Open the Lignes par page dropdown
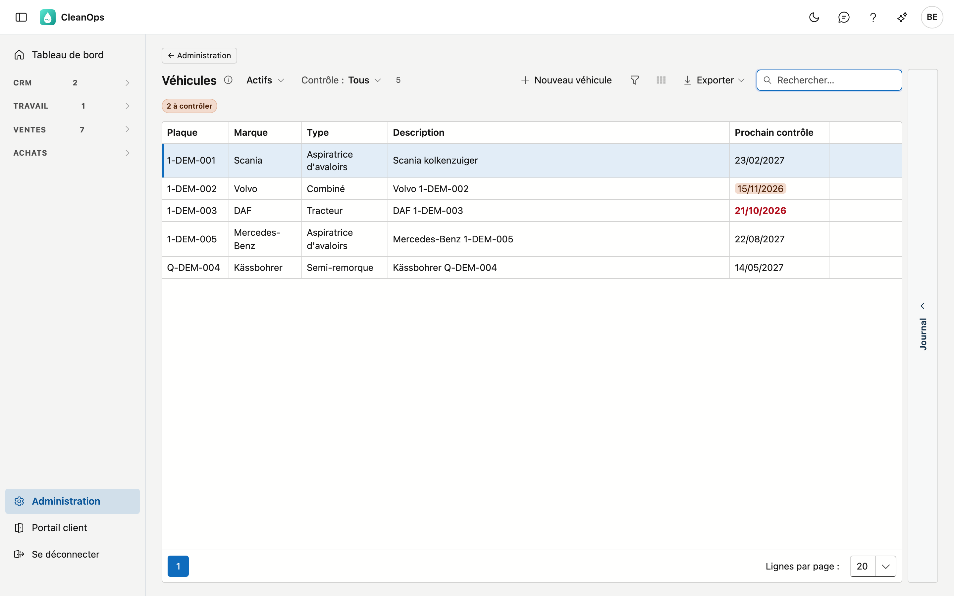Image resolution: width=954 pixels, height=596 pixels. pos(873,566)
